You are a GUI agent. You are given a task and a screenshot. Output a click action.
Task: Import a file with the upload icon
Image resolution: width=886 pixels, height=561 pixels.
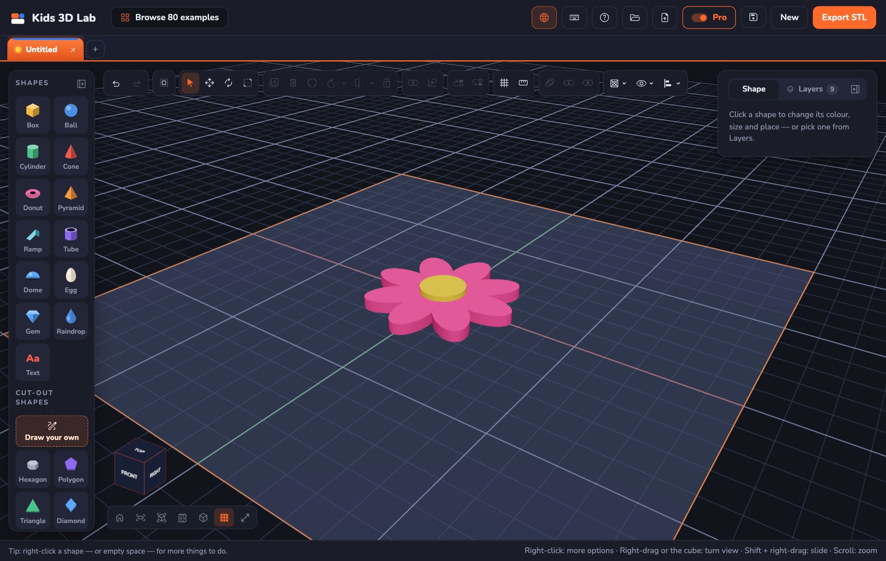pyautogui.click(x=664, y=18)
